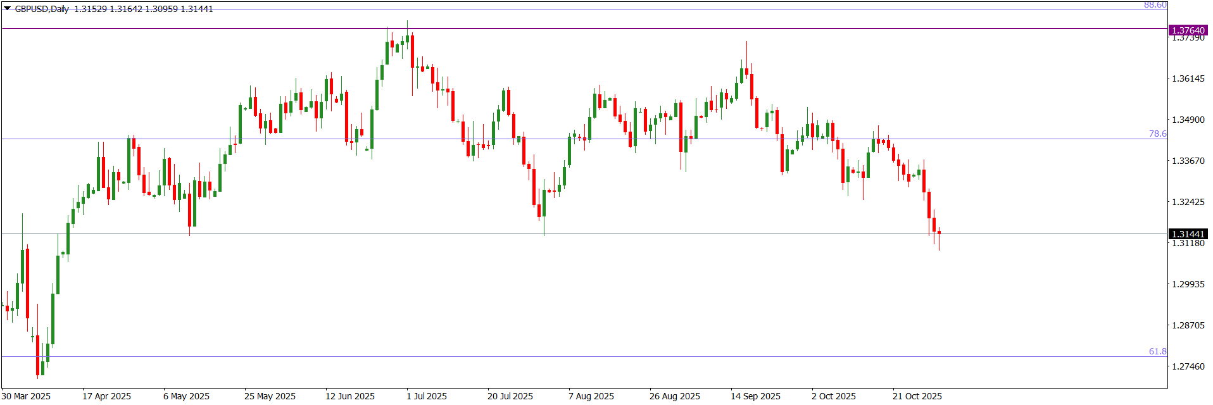Click the 1.28705 price scale label
The width and height of the screenshot is (1213, 405).
pos(1188,325)
